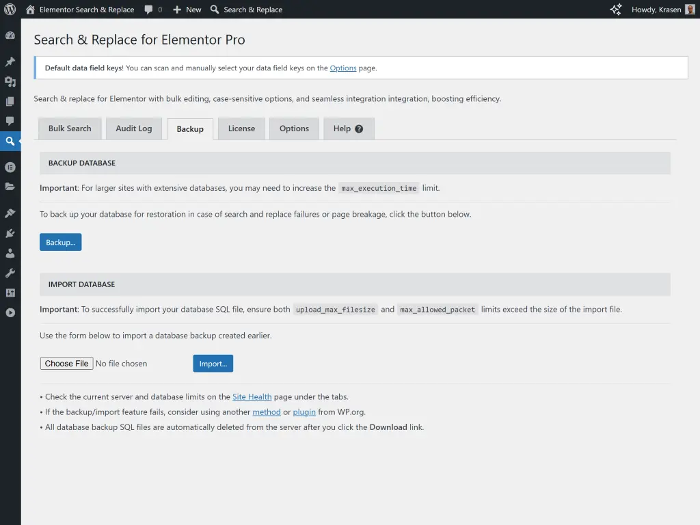The width and height of the screenshot is (700, 525).
Task: Open Plugins using the plug icon
Action: [x=10, y=232]
